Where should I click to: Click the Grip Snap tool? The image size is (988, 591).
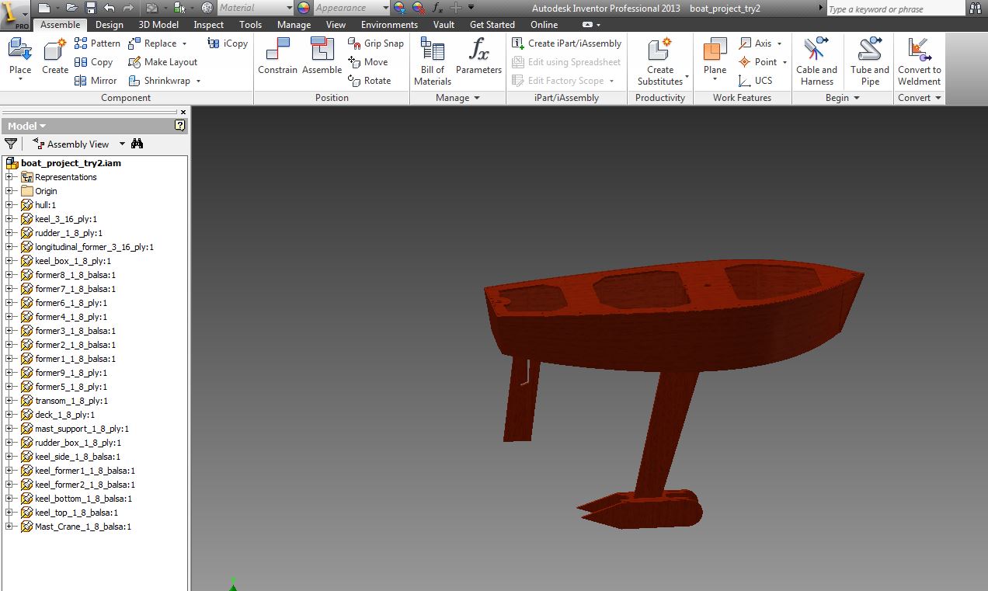pyautogui.click(x=376, y=43)
